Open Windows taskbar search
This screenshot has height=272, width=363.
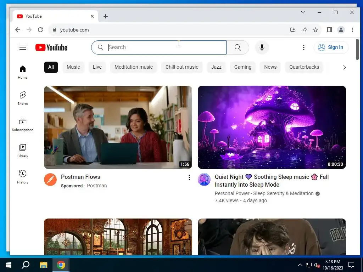(26, 265)
